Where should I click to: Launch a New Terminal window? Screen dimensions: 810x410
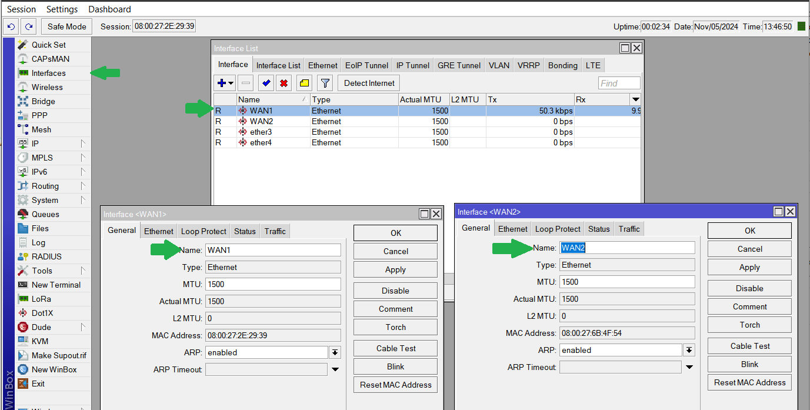coord(55,284)
